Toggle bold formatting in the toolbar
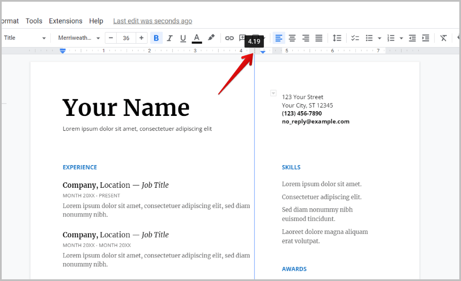 coord(156,38)
